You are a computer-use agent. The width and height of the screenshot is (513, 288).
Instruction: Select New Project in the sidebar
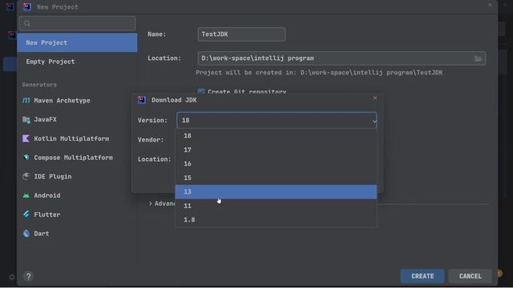tap(77, 42)
